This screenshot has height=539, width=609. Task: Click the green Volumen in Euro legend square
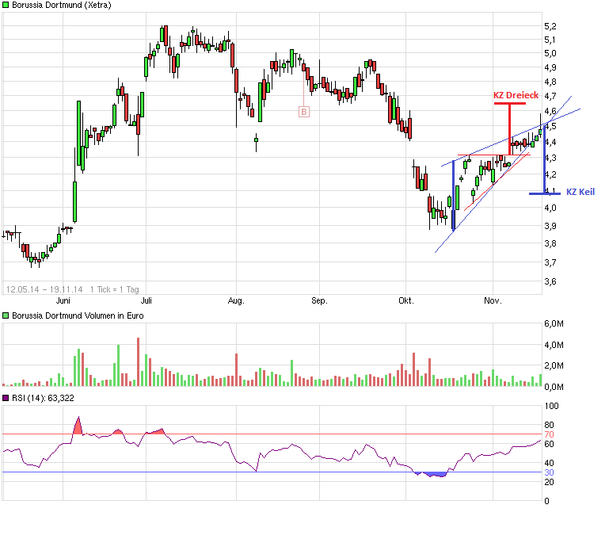tap(6, 315)
